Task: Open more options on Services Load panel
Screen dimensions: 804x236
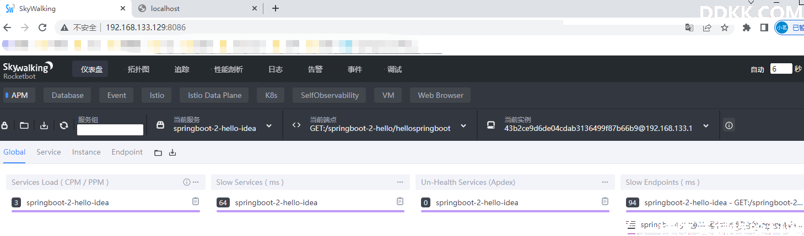Action: (196, 182)
